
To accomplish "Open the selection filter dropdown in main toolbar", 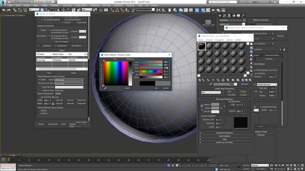I will click(x=34, y=9).
